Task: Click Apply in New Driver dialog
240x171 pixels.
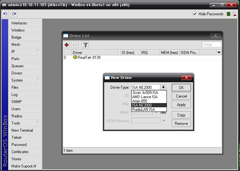Action: (181, 105)
